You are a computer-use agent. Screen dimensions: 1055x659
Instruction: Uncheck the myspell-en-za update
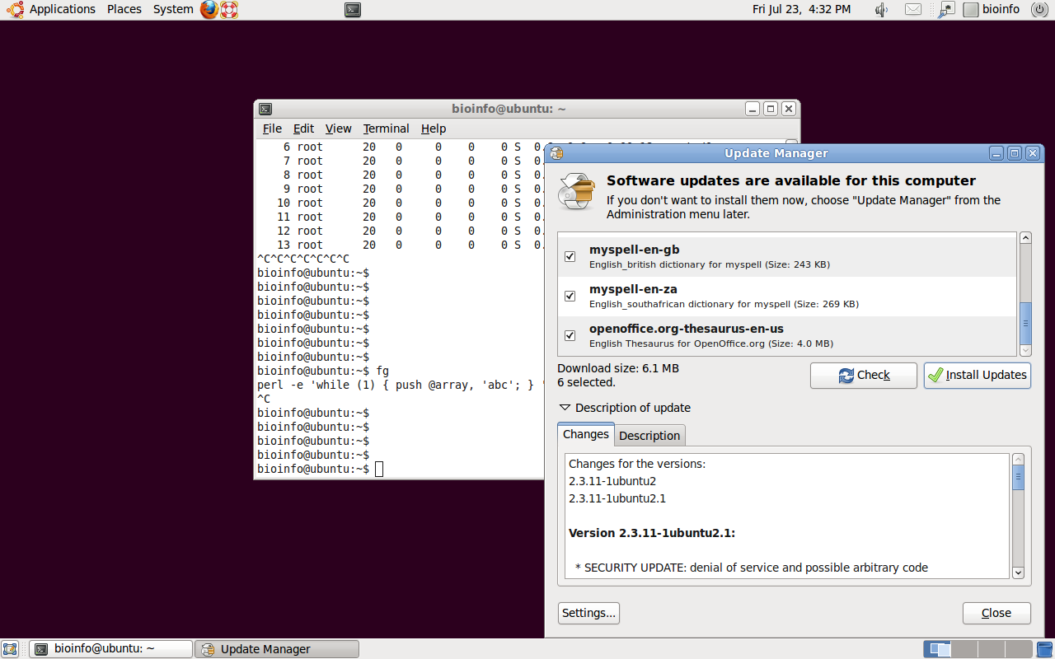(570, 296)
